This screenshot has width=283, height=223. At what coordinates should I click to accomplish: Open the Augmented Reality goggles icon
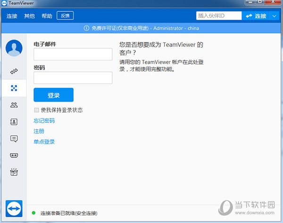coord(14,155)
